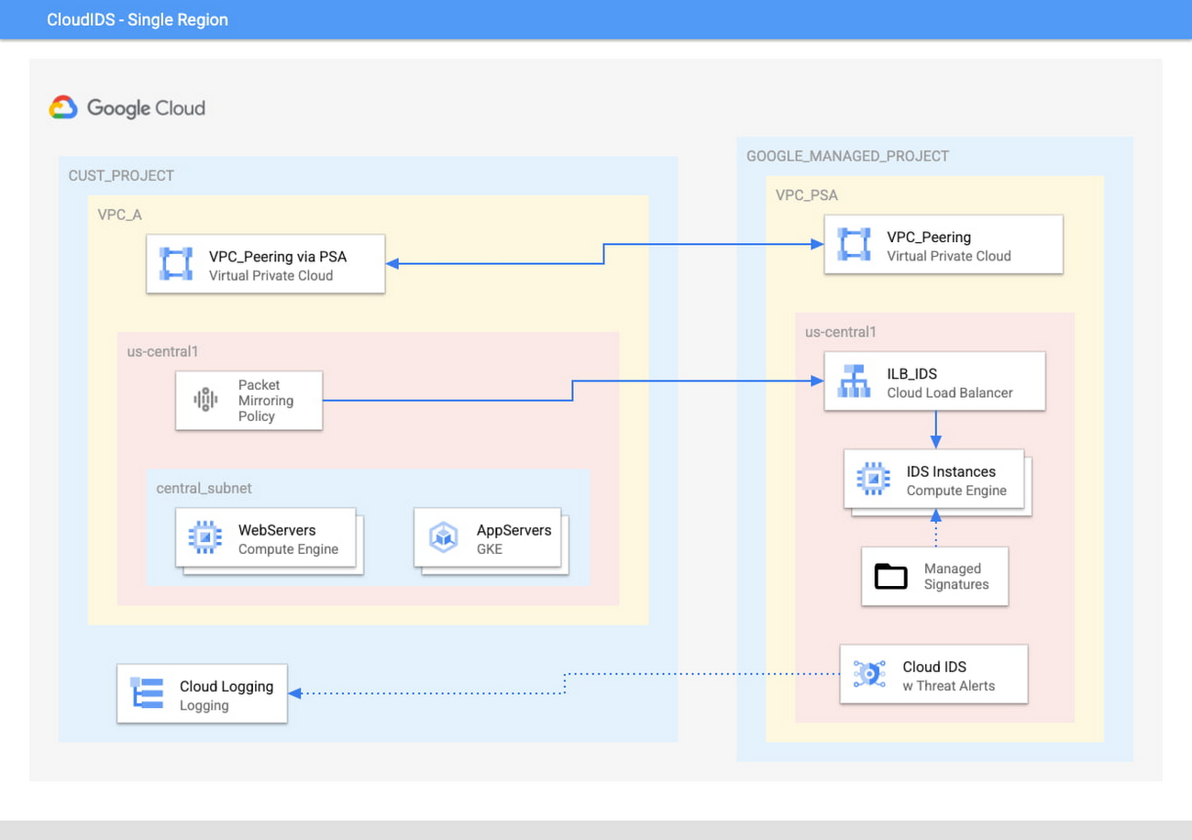1192x840 pixels.
Task: Select the WebServers Compute Engine chip icon
Action: pyautogui.click(x=205, y=537)
